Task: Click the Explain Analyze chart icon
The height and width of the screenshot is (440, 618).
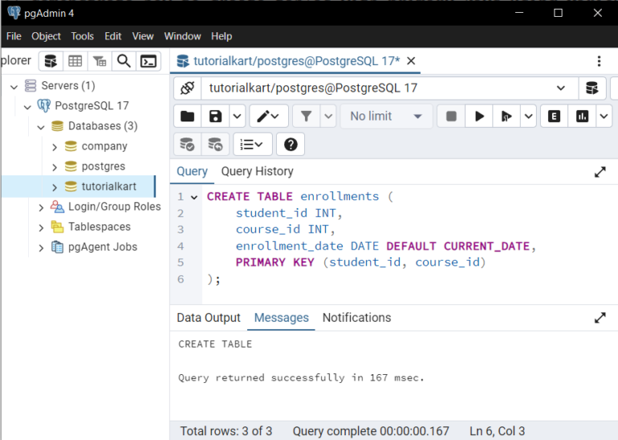Action: pyautogui.click(x=582, y=116)
